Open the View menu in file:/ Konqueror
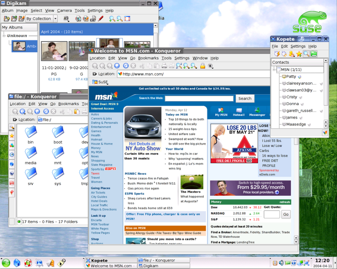The width and height of the screenshot is (337, 269). pyautogui.click(x=43, y=104)
